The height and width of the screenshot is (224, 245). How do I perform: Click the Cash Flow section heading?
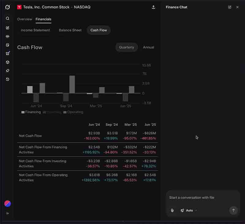click(x=30, y=47)
